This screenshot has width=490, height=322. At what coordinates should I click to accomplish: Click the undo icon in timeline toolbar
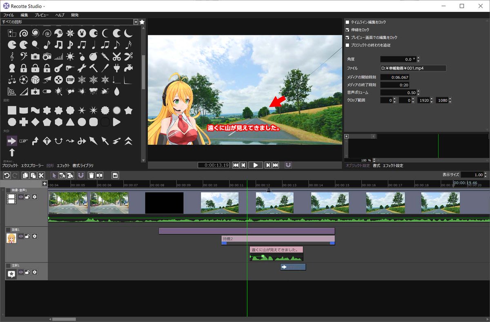[7, 175]
